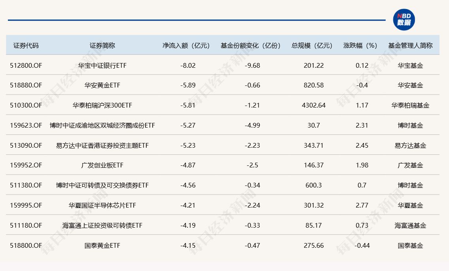This screenshot has width=449, height=271.
Task: Select code 518800.OF
Action: 26,245
